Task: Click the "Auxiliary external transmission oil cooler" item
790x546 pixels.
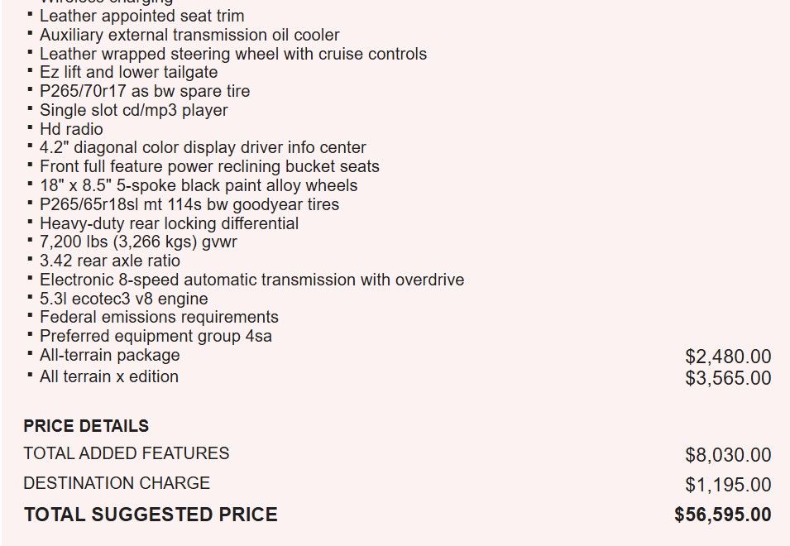Action: coord(189,35)
